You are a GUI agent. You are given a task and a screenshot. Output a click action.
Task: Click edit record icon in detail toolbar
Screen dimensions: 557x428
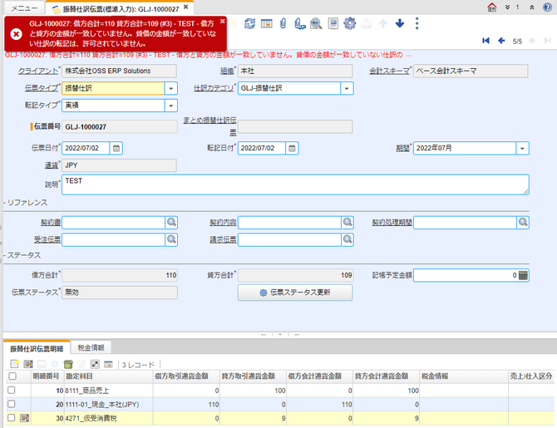point(28,364)
